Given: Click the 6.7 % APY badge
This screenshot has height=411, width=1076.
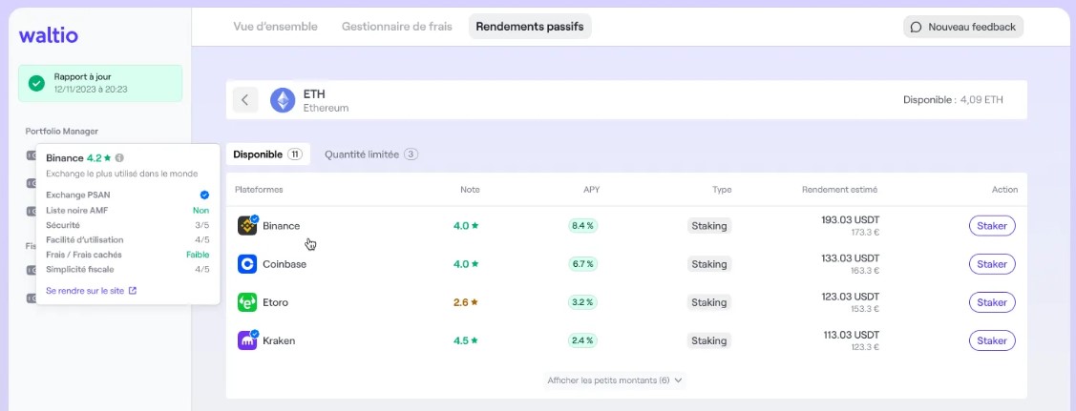Looking at the screenshot, I should click(x=582, y=264).
